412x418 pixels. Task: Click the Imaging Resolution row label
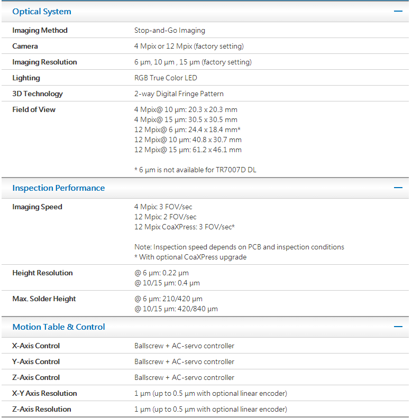coord(45,62)
